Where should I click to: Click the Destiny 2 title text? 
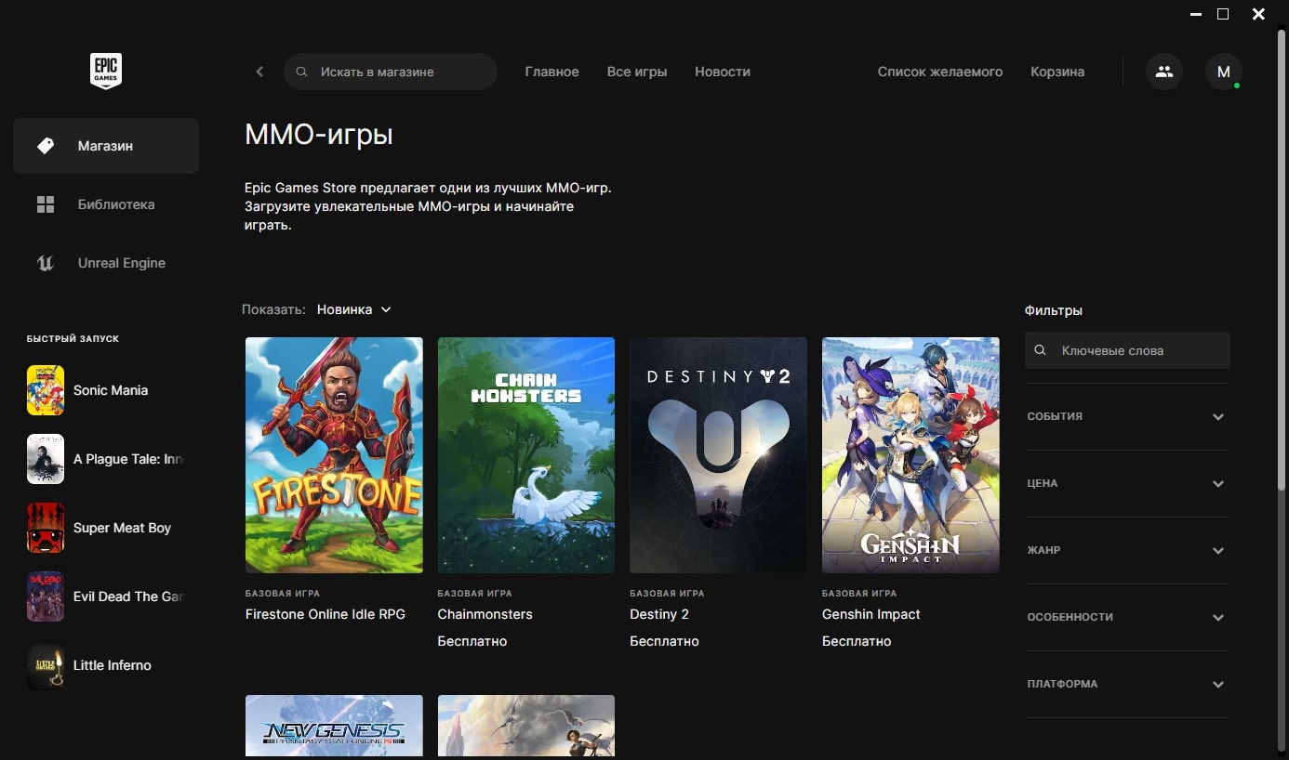659,614
